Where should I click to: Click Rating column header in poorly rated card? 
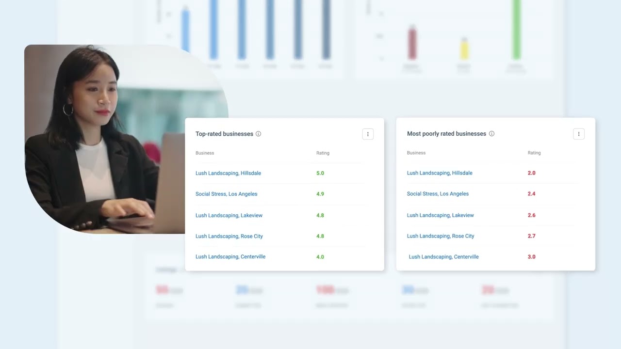point(534,153)
